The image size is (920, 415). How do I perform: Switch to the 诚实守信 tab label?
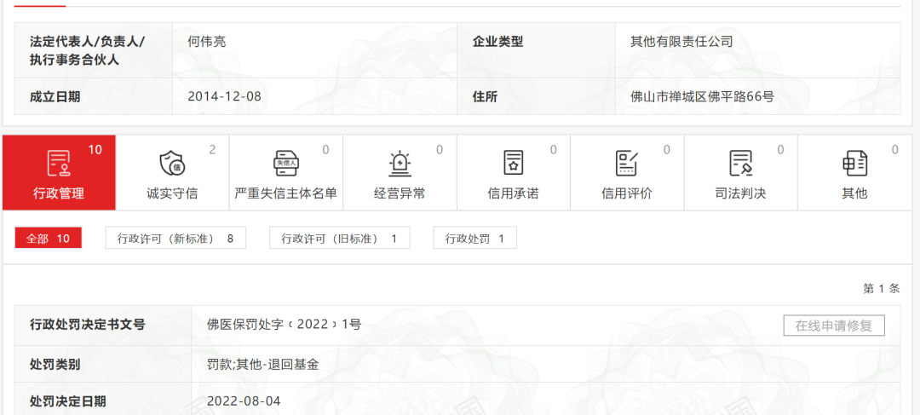point(172,193)
